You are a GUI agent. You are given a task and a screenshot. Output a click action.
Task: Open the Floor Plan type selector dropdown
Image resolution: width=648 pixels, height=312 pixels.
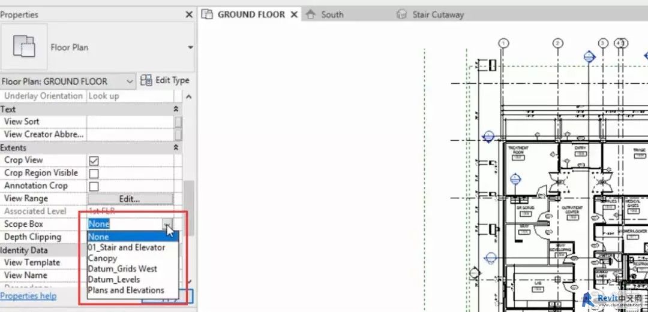(190, 47)
